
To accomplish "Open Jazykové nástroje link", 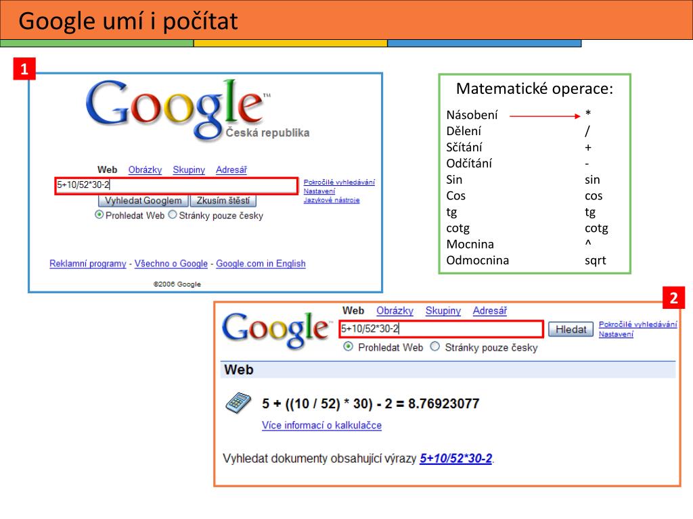I will (x=332, y=200).
